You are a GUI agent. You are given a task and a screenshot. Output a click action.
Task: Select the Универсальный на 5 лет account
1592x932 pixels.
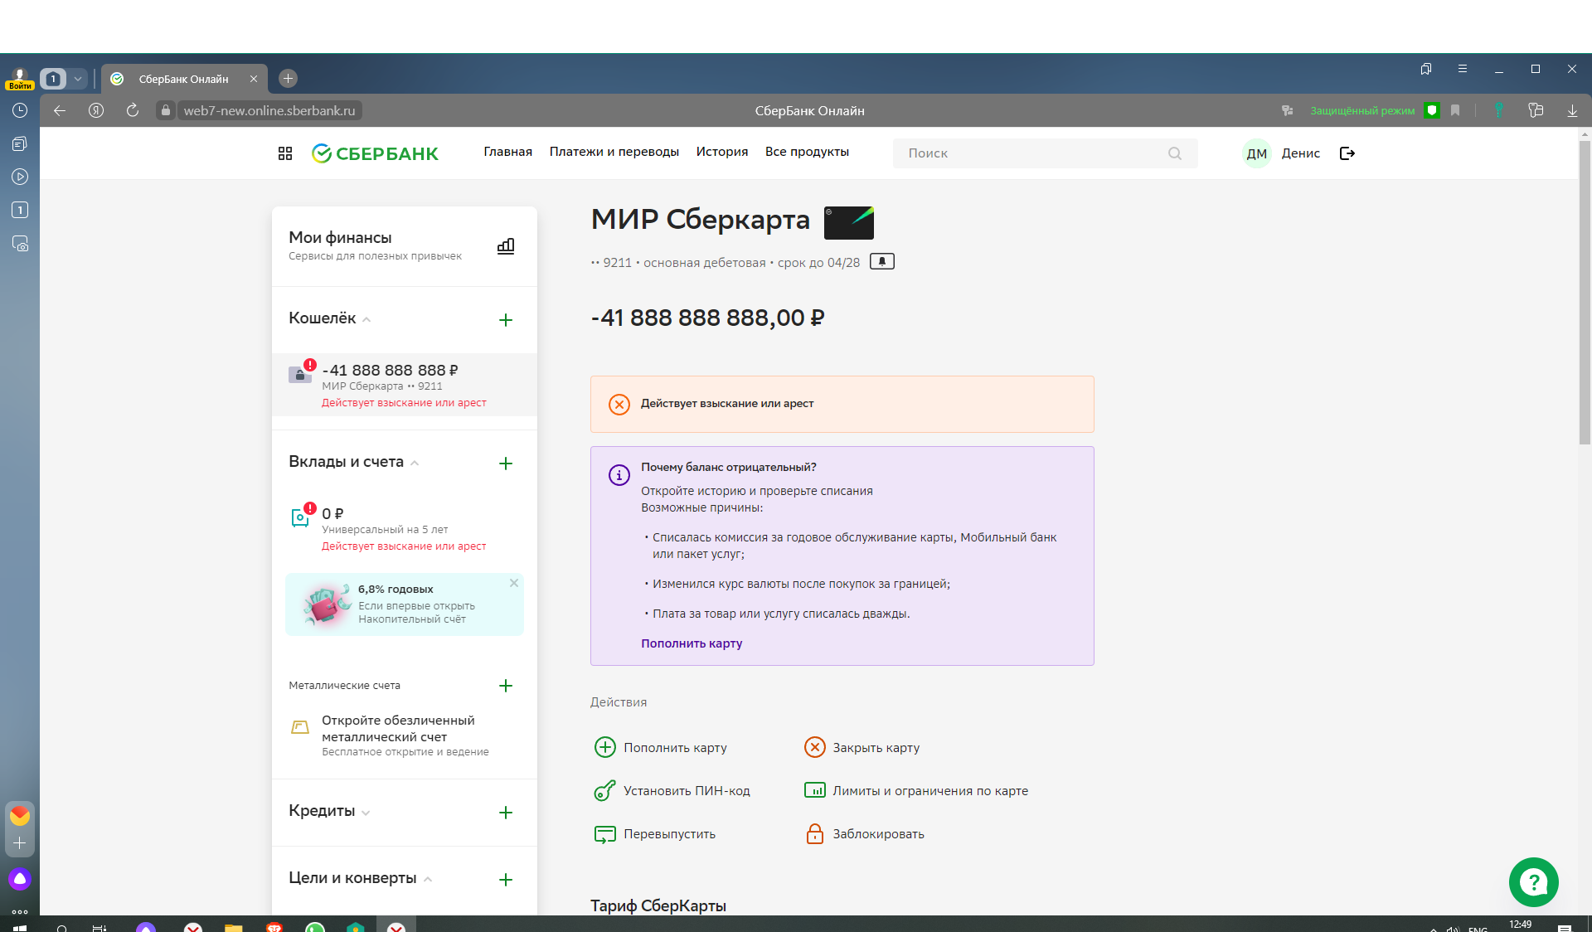click(x=405, y=529)
